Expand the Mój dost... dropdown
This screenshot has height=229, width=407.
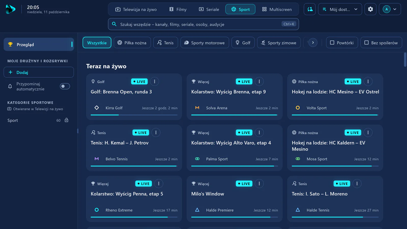(x=340, y=9)
